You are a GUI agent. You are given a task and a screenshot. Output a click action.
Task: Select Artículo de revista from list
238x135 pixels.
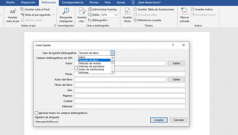(90, 63)
